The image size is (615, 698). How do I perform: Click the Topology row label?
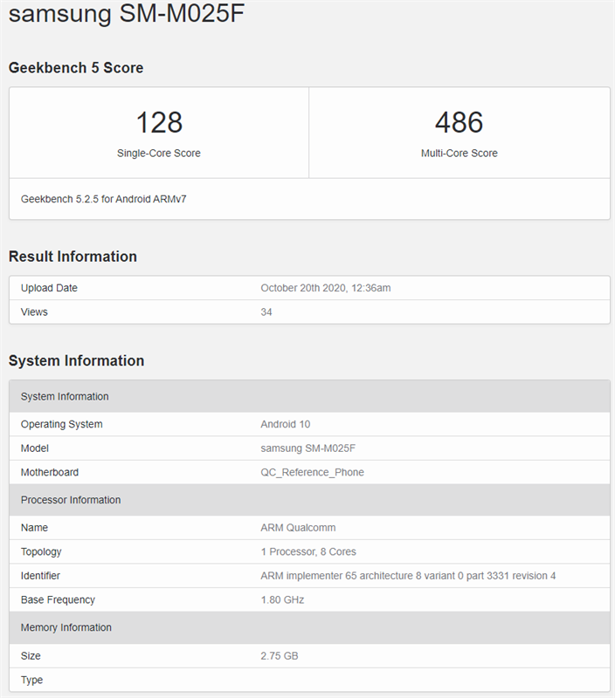tap(41, 551)
